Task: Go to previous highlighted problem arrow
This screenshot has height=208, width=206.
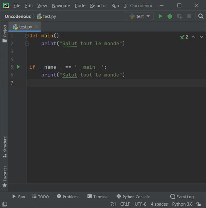Action: (x=193, y=37)
